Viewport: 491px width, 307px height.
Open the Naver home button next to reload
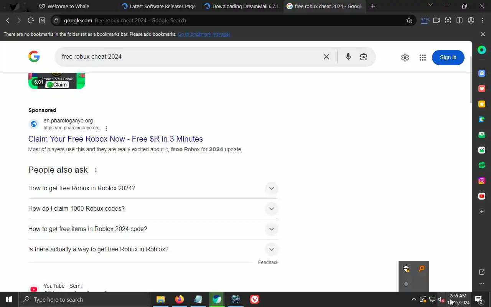coord(42,20)
